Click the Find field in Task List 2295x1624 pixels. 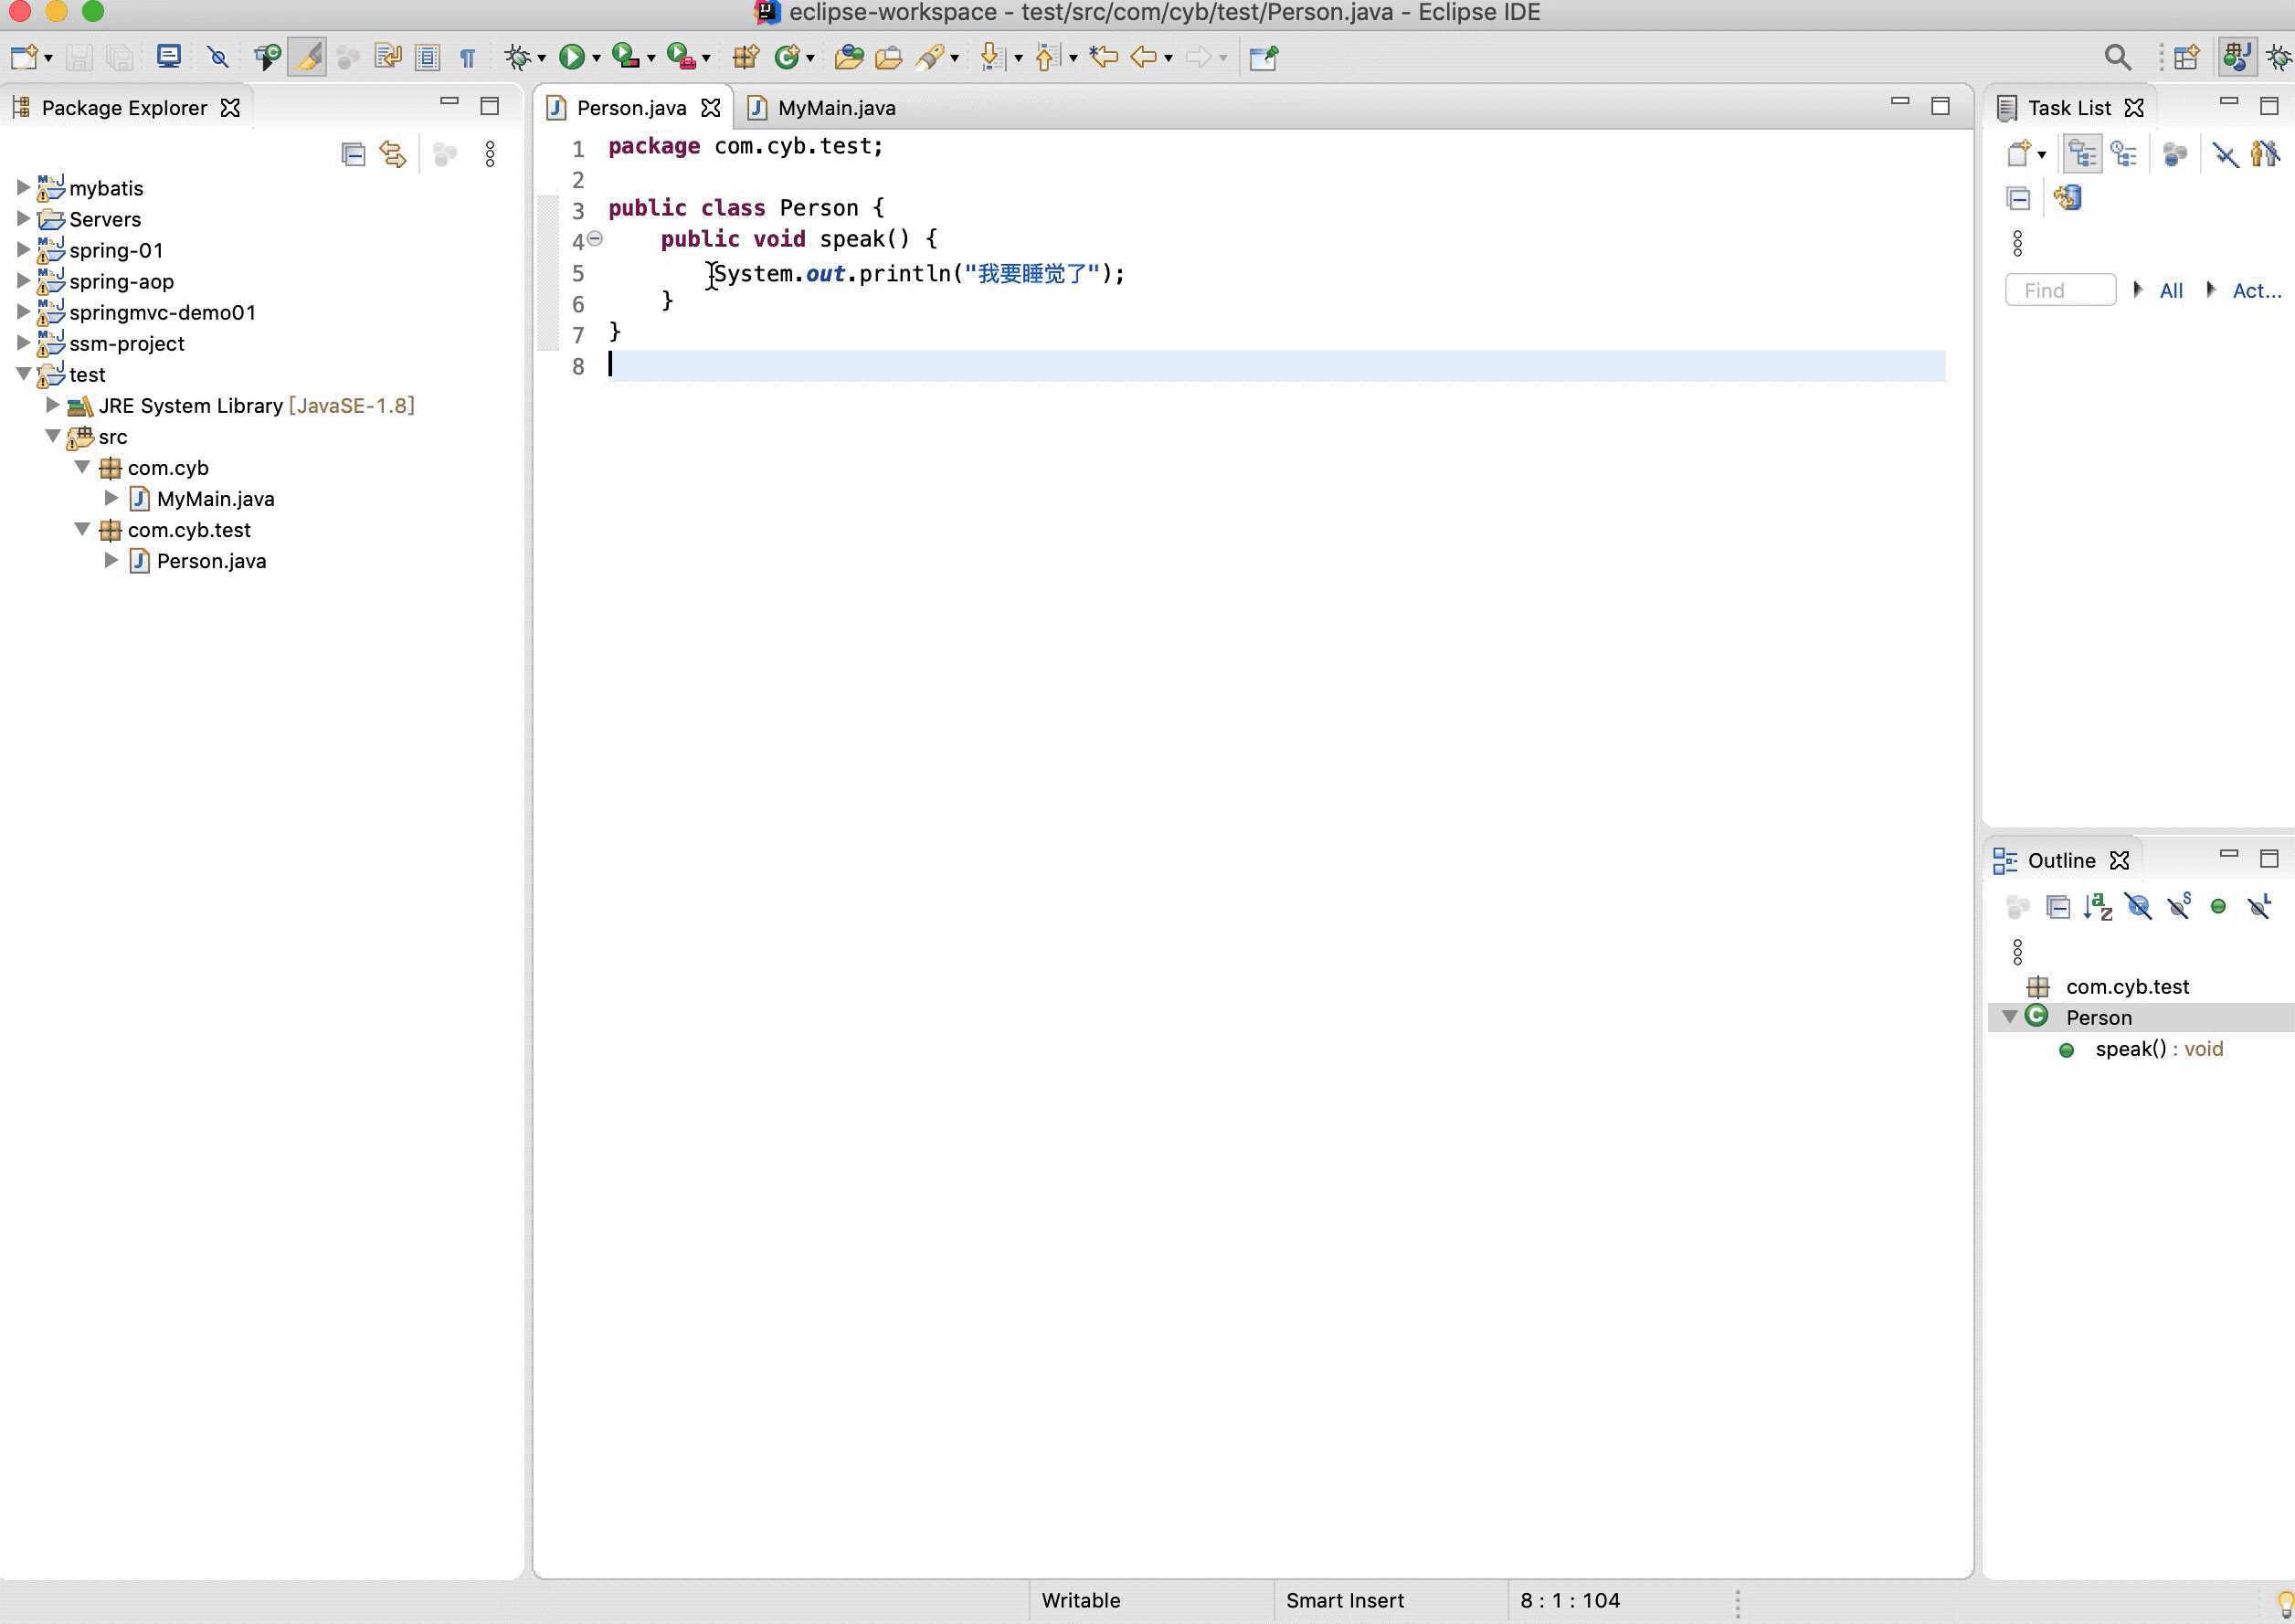(x=2060, y=290)
